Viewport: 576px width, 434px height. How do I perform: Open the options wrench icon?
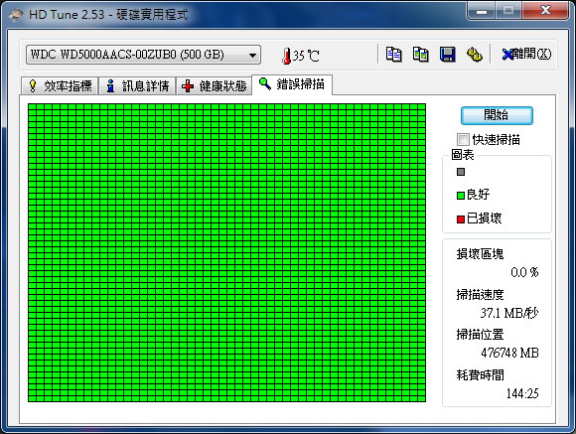[475, 55]
